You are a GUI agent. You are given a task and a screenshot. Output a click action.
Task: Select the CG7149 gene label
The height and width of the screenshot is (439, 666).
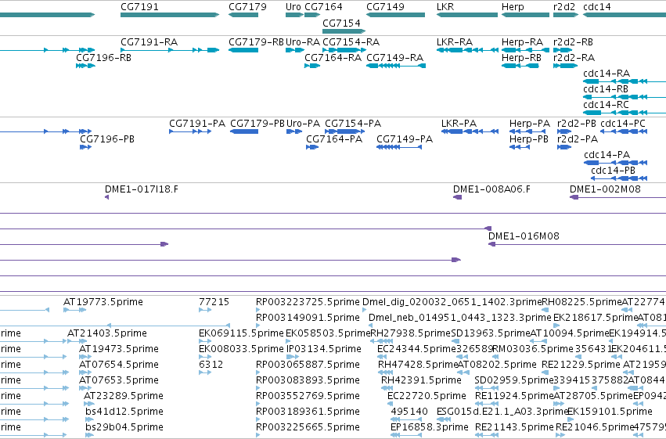tap(385, 7)
